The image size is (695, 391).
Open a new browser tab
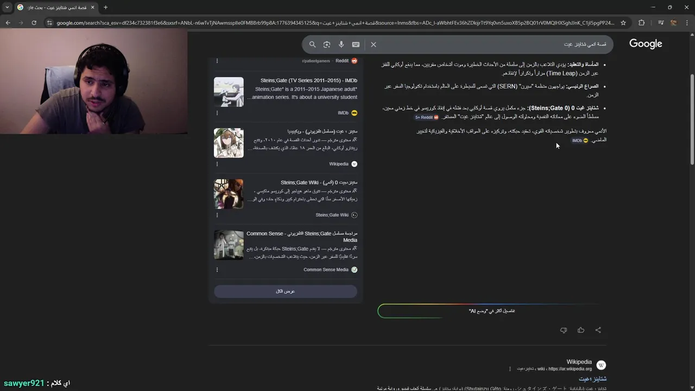pos(105,8)
